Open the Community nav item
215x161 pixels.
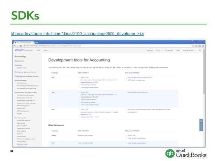169,50
